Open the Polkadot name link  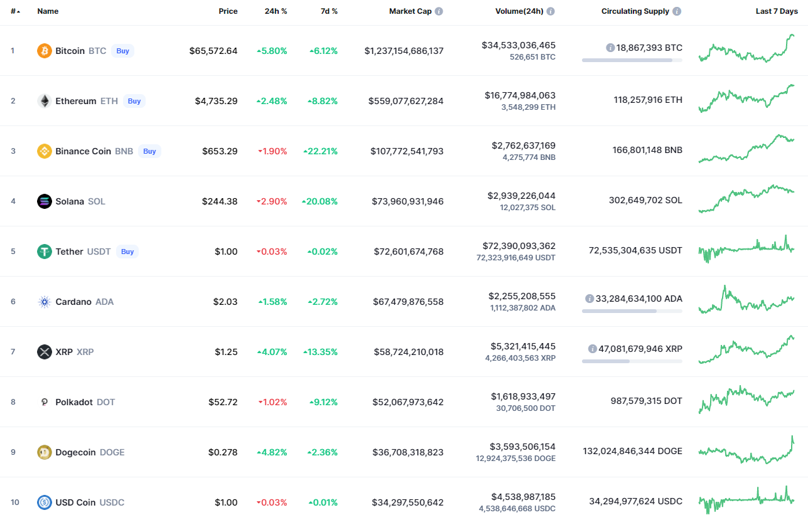(x=74, y=402)
